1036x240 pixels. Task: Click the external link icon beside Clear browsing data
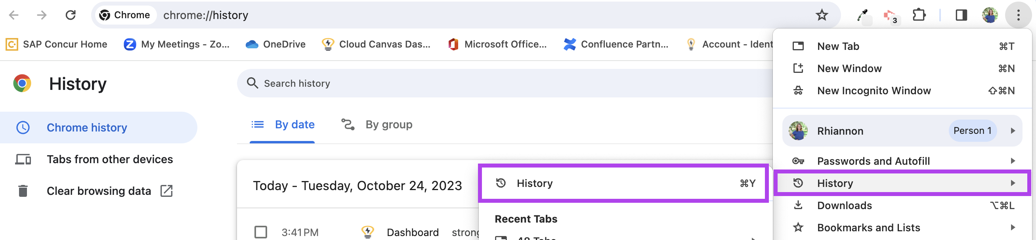pos(166,191)
